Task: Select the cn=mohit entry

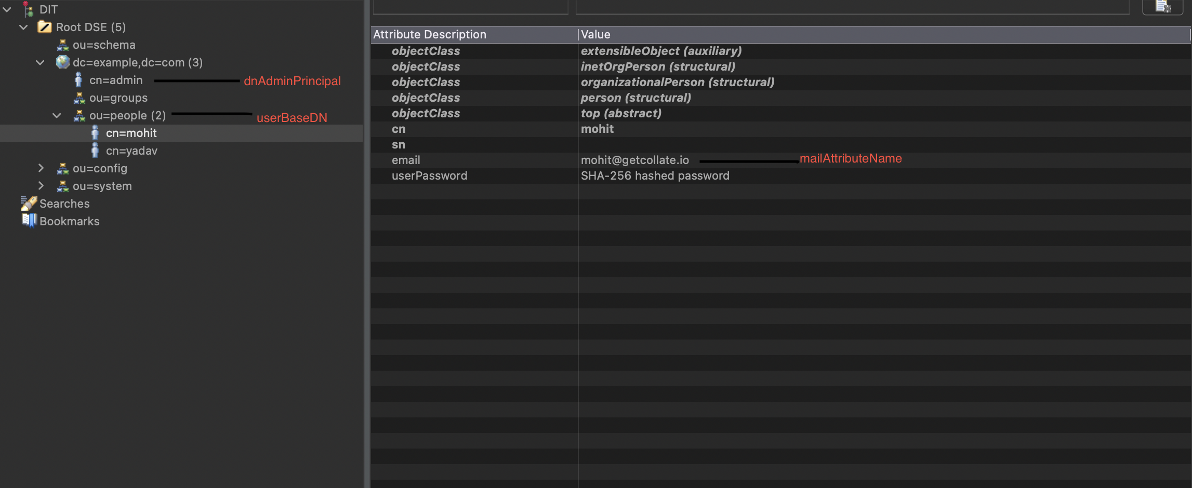Action: click(131, 133)
